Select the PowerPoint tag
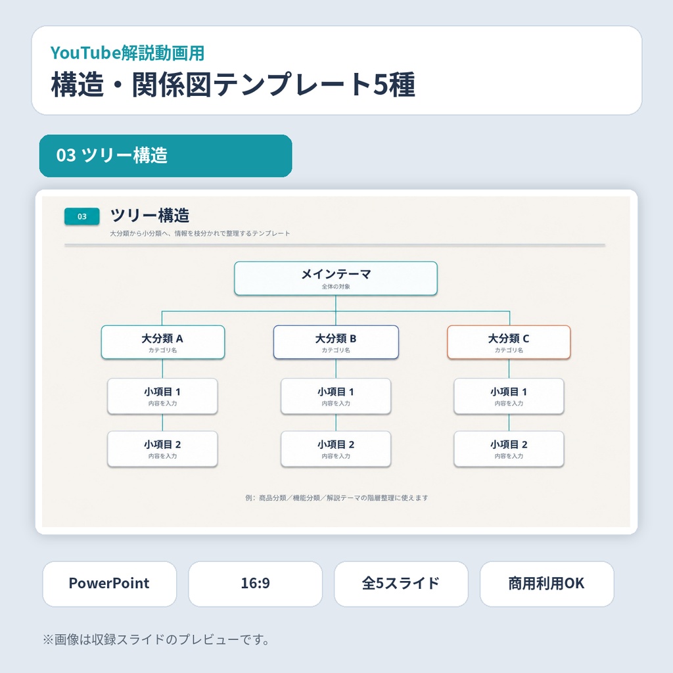The width and height of the screenshot is (673, 673). pos(110,584)
